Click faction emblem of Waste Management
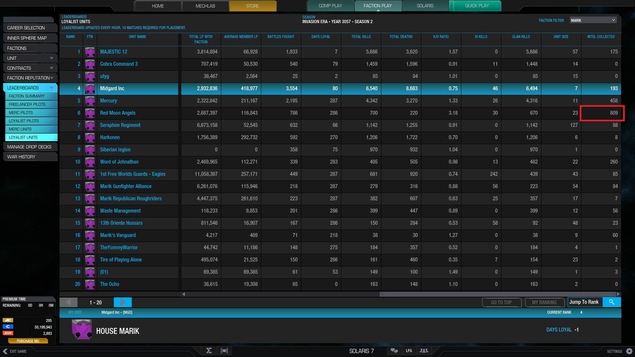 point(90,211)
